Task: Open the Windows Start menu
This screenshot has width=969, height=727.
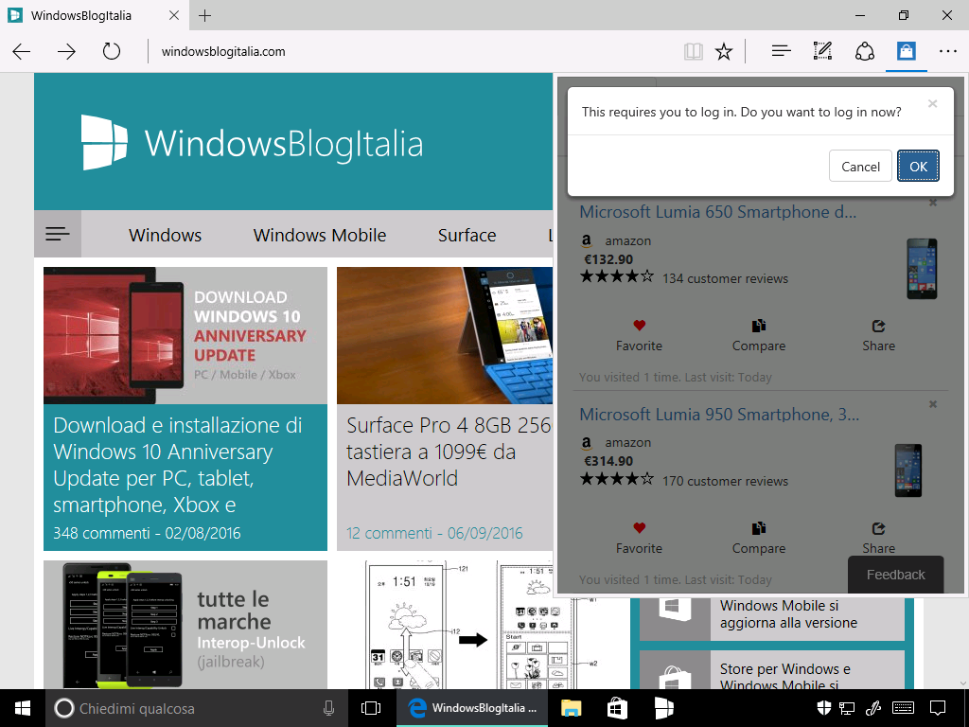Action: [x=23, y=708]
